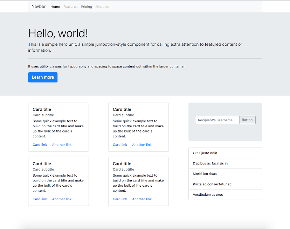Click Card link in the bottom-left card
Viewport: 290px width, 229px height.
tap(40, 199)
